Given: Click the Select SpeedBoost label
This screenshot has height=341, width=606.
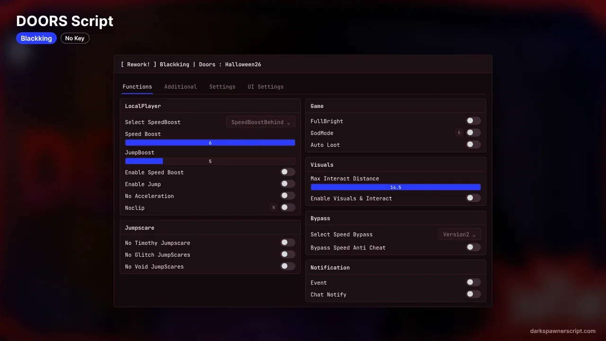Looking at the screenshot, I should [153, 122].
